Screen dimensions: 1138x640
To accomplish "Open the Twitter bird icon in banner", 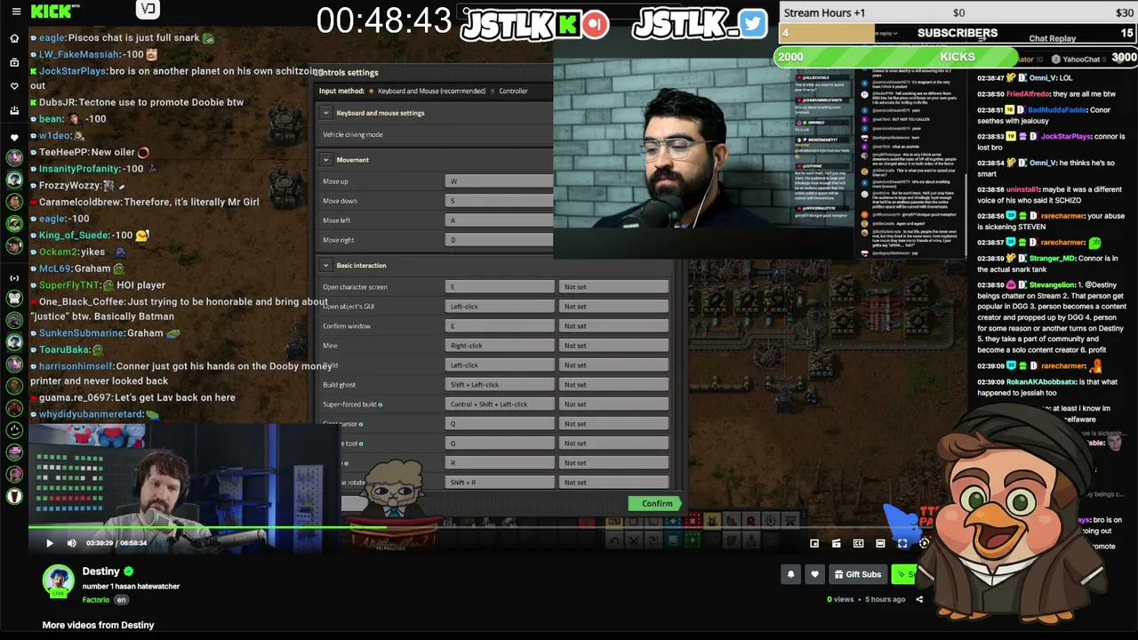I will pyautogui.click(x=752, y=24).
